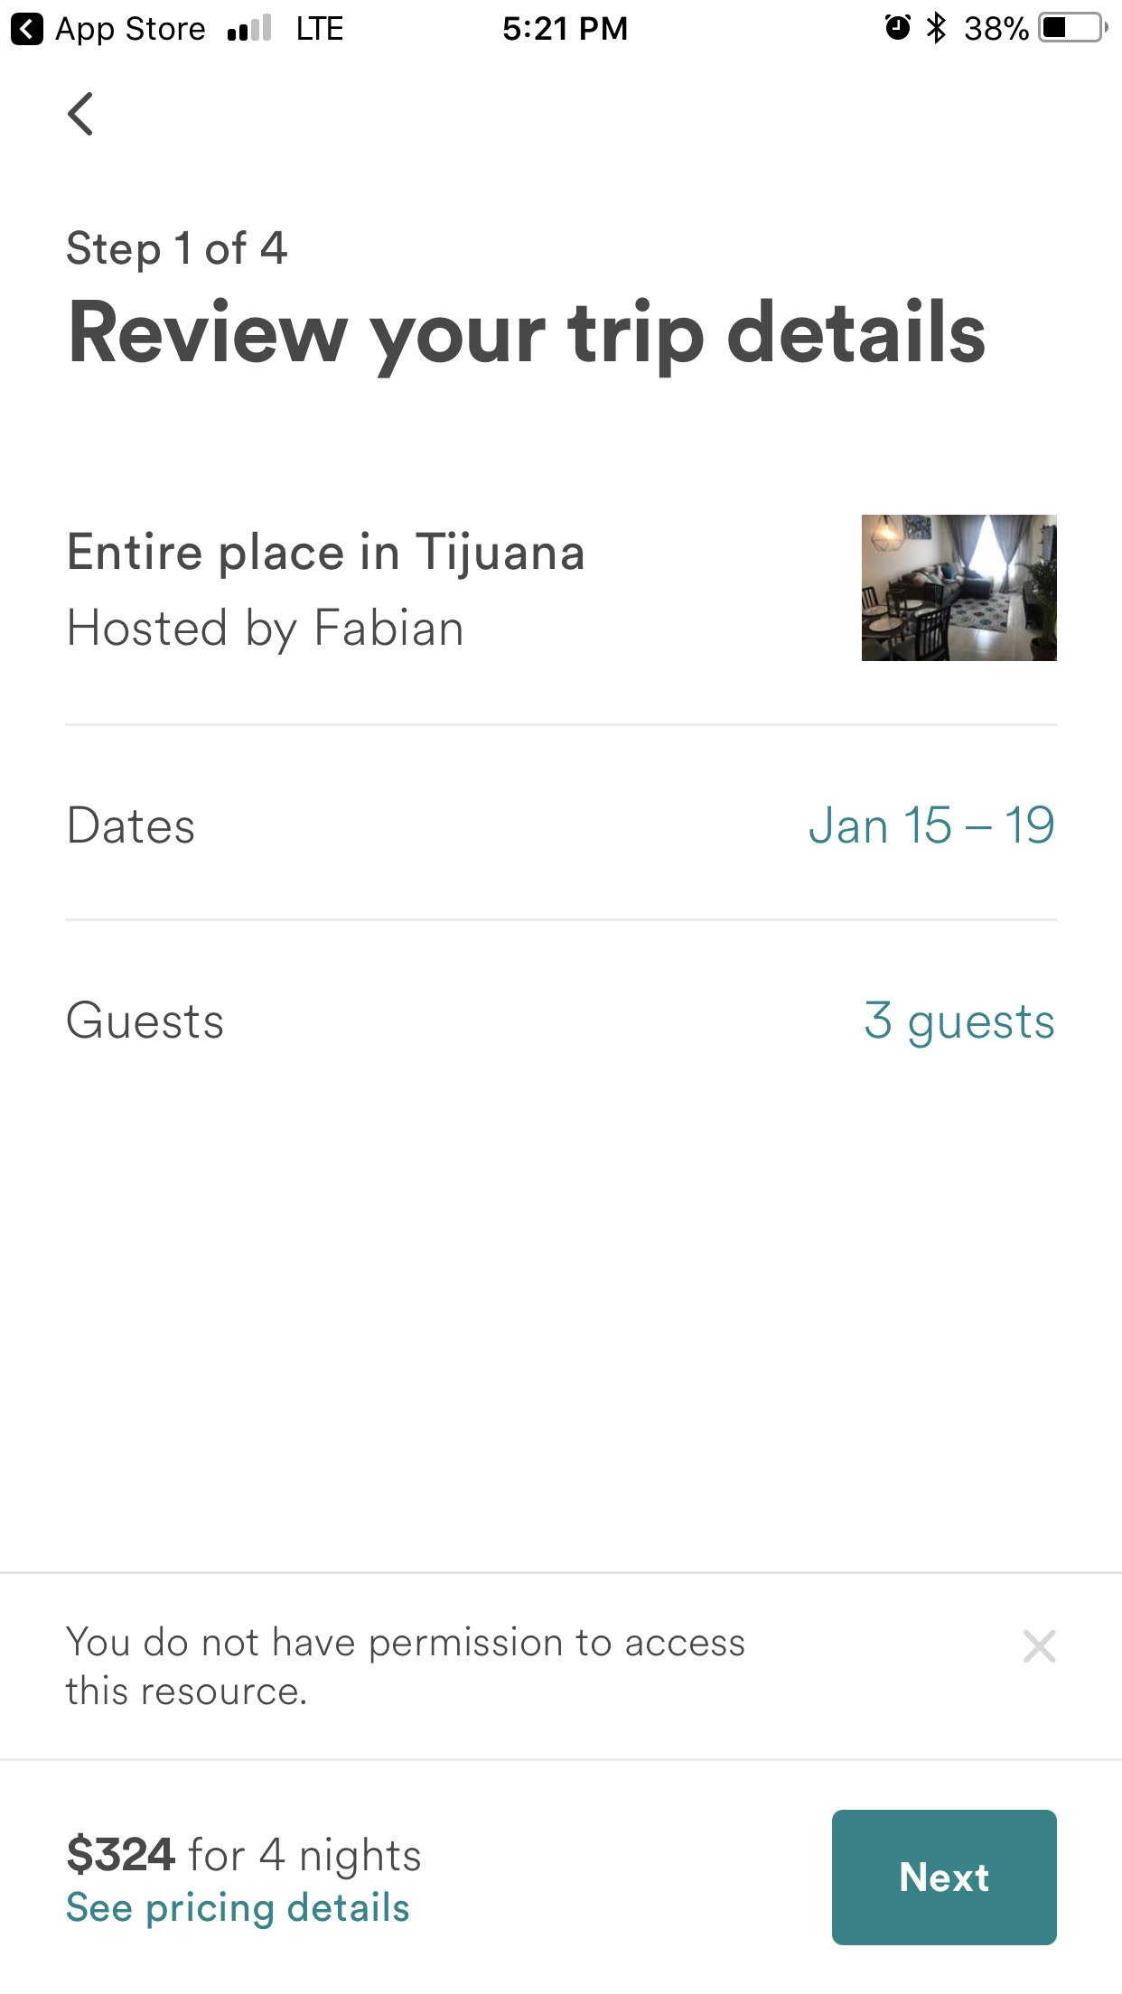The height and width of the screenshot is (1994, 1122).
Task: Tap the App Store return chevron icon
Action: 27,29
